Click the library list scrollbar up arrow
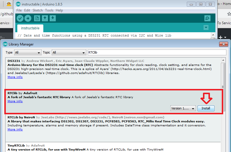This screenshot has width=231, height=152. [223, 60]
